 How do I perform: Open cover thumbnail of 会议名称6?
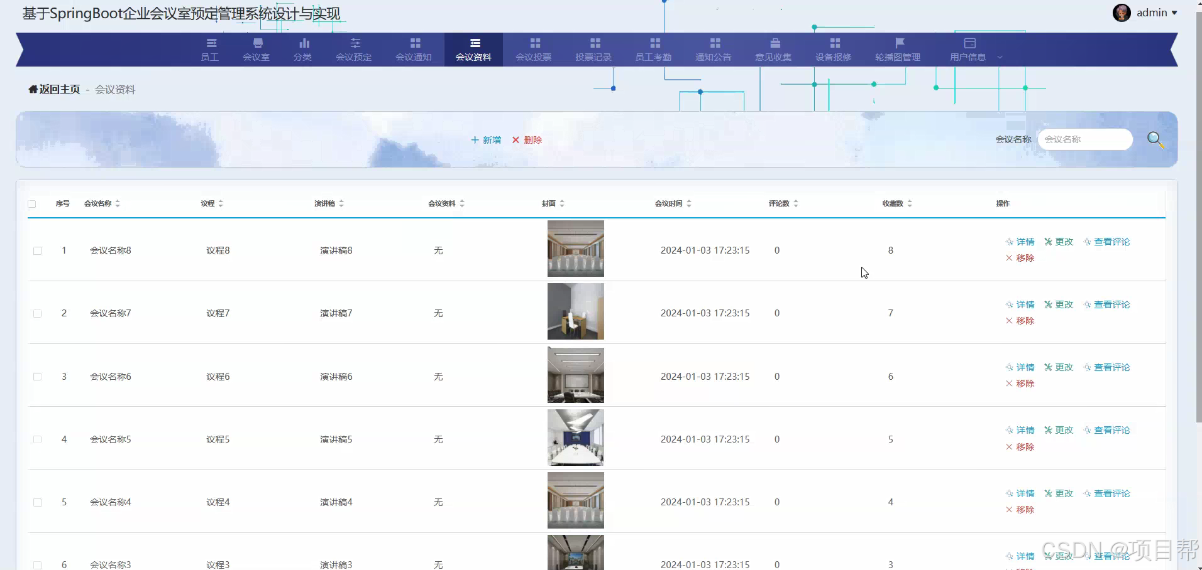(x=576, y=375)
